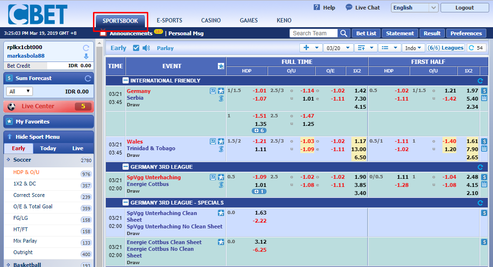493x267 pixels.
Task: Open the Indo odds type dropdown
Action: click(413, 48)
